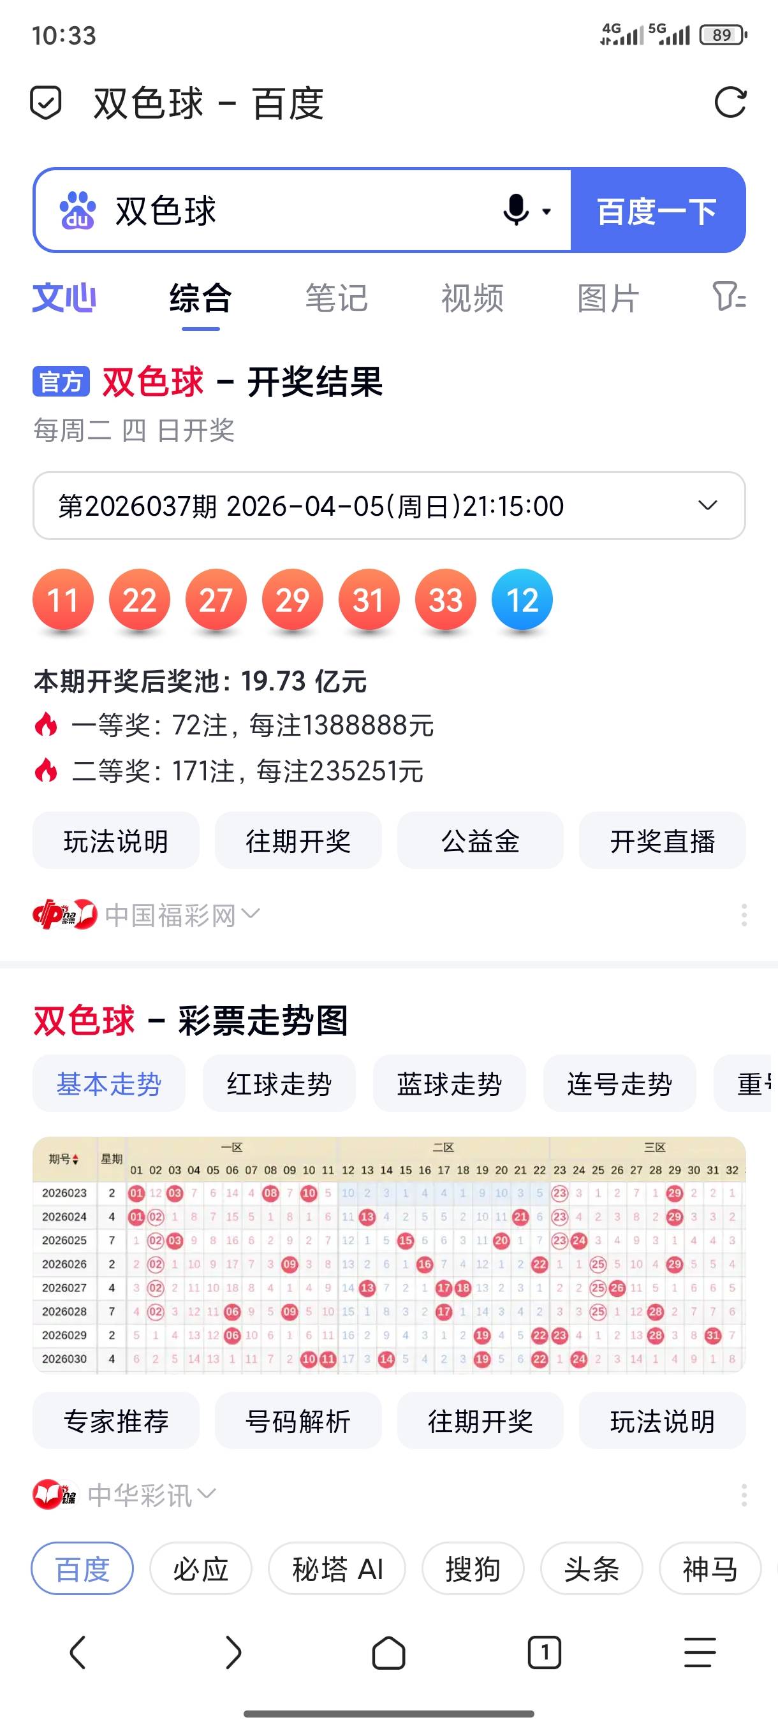778x1729 pixels.
Task: Open 往期开奖 under the trend chart
Action: pyautogui.click(x=481, y=1420)
